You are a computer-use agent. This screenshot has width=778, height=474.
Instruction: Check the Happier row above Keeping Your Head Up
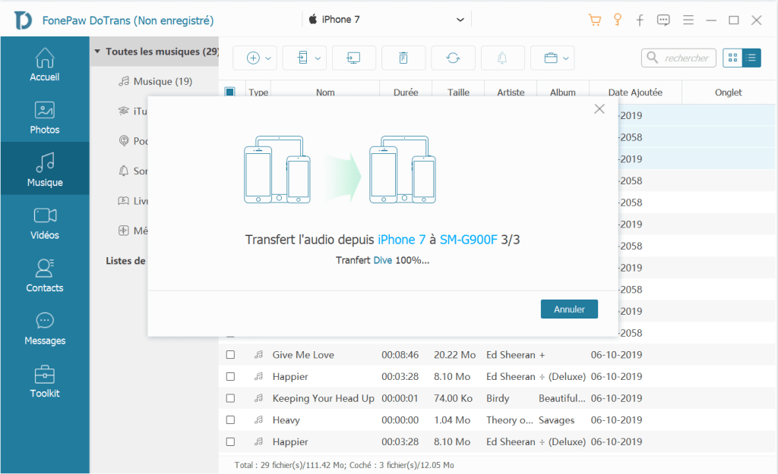[x=230, y=376]
